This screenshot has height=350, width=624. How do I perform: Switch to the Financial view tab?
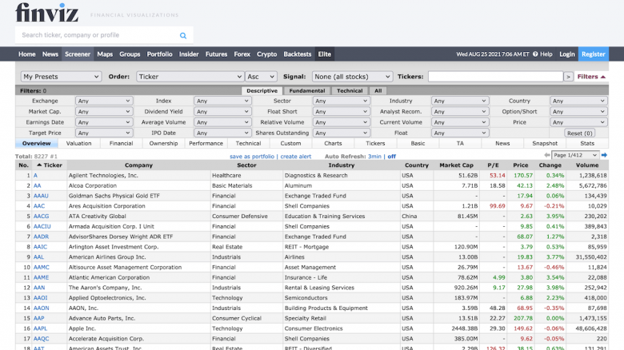coord(121,144)
